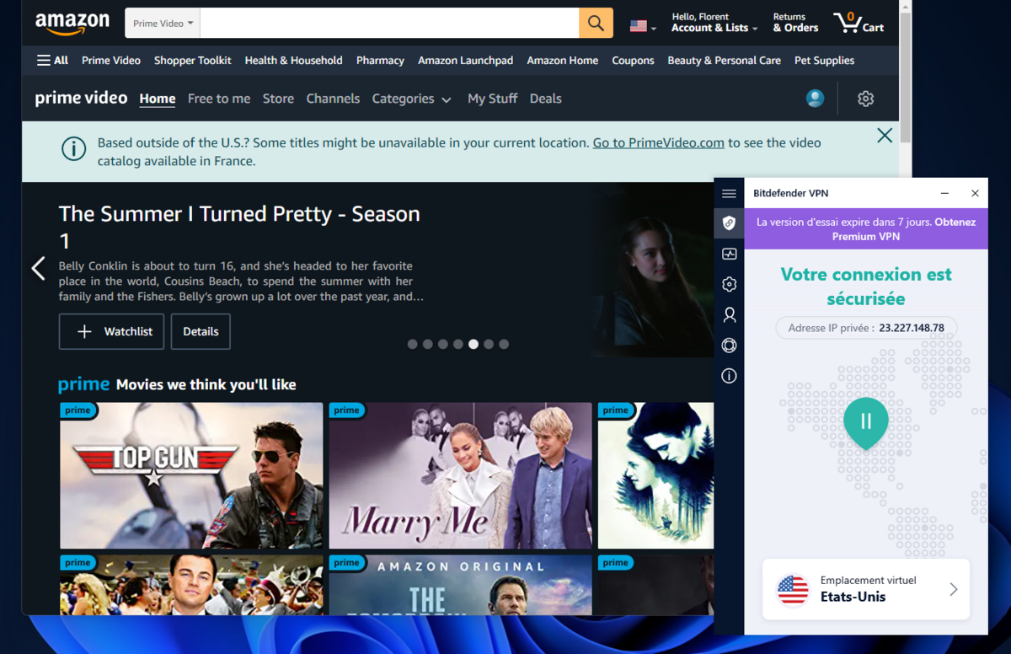Select the fourth carousel dot
The image size is (1011, 654).
458,344
